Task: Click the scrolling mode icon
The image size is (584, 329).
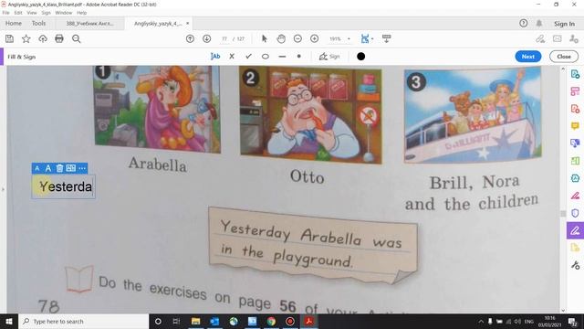Action: pos(387,38)
